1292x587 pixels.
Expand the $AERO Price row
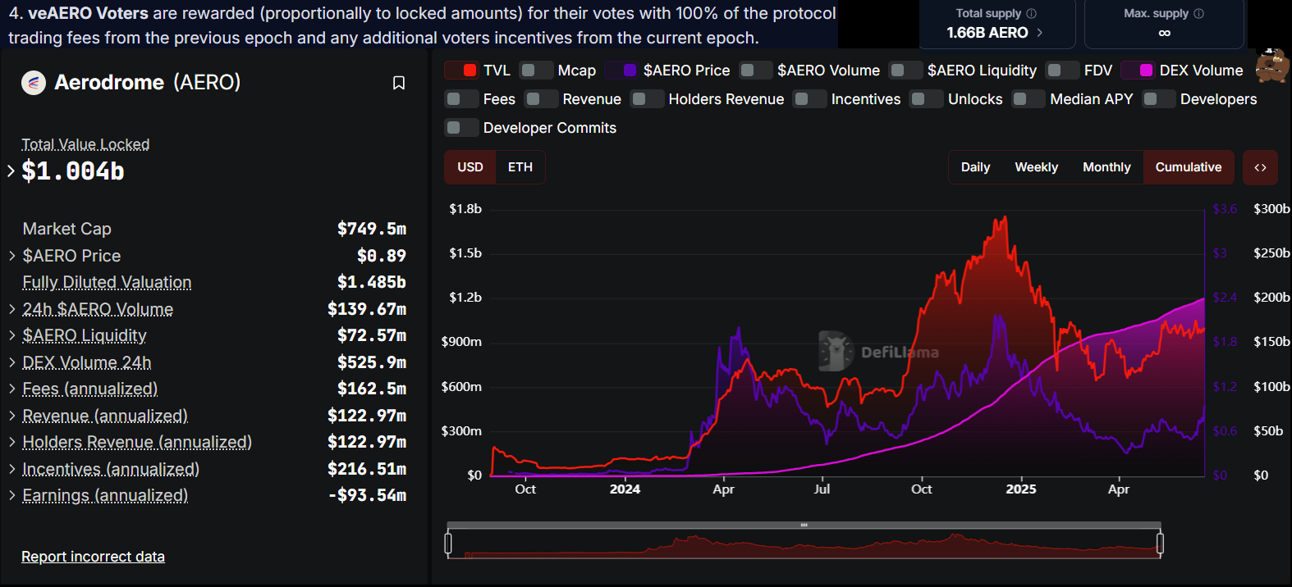pyautogui.click(x=12, y=256)
